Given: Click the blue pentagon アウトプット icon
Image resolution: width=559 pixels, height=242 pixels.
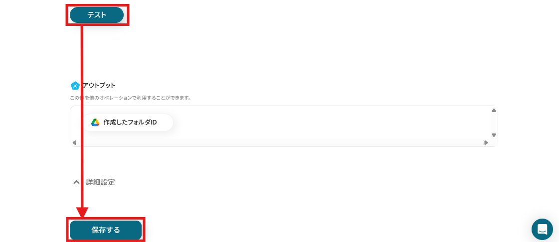Looking at the screenshot, I should (x=75, y=86).
